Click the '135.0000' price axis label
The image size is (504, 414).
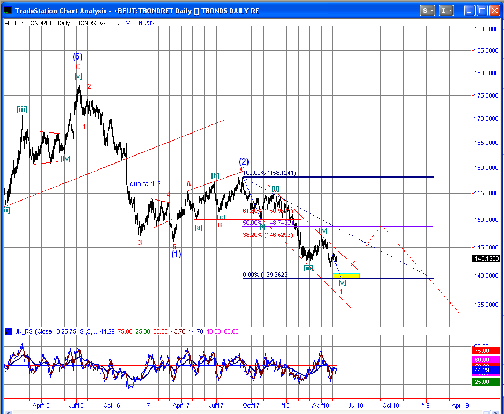point(487,305)
